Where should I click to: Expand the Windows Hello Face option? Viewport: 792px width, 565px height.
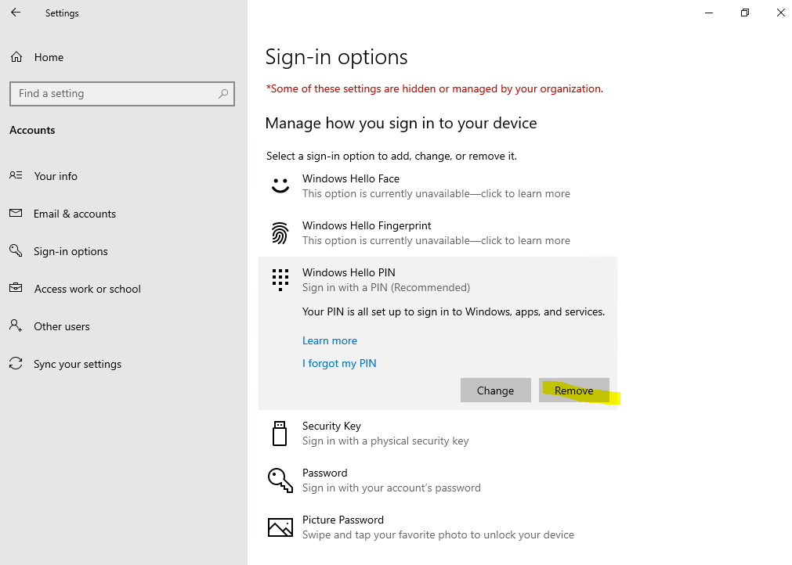[438, 186]
